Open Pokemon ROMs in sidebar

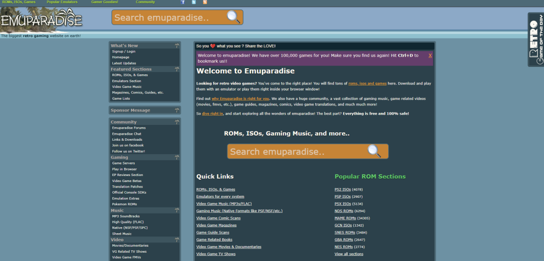click(125, 204)
